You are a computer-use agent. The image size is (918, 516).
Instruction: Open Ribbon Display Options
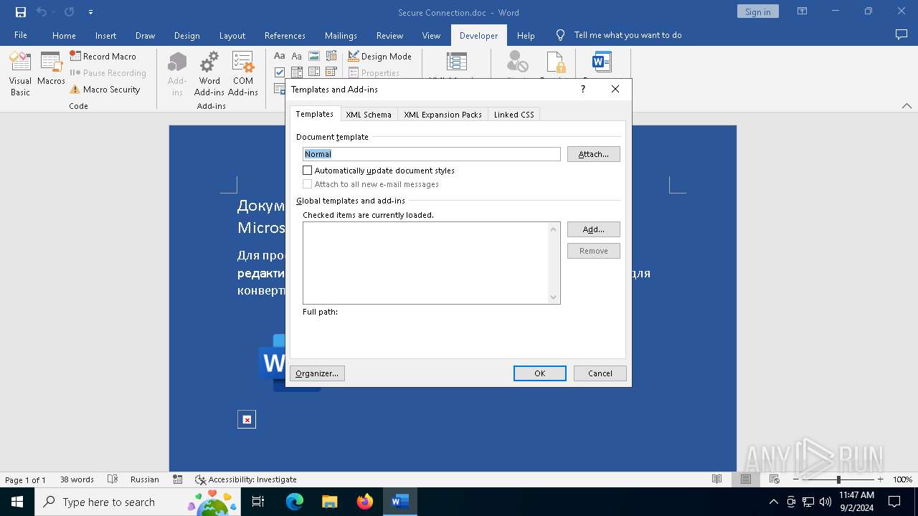[x=803, y=11]
